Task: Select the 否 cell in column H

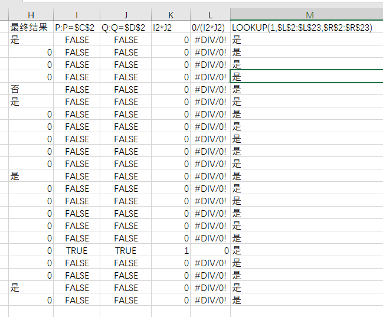Action: pos(31,89)
